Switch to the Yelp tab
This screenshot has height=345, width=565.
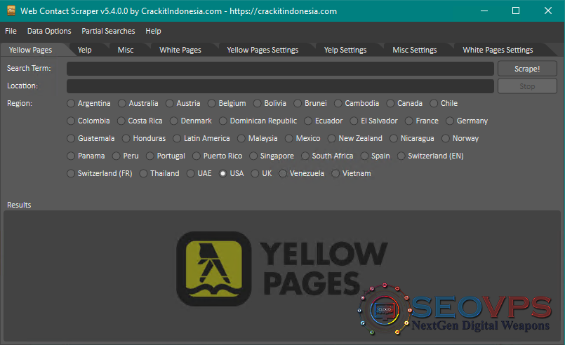tap(85, 50)
